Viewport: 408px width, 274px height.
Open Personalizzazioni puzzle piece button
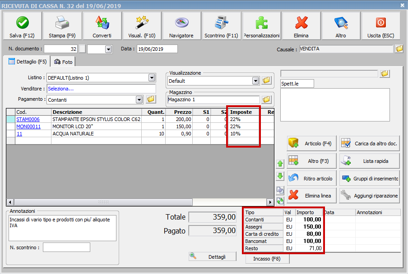[261, 26]
